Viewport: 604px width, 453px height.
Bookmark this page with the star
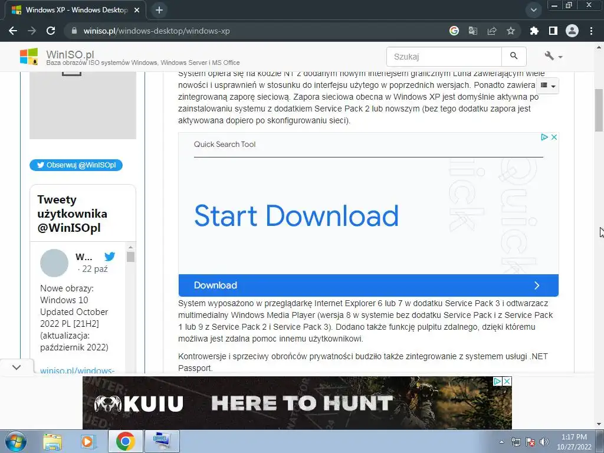(510, 31)
